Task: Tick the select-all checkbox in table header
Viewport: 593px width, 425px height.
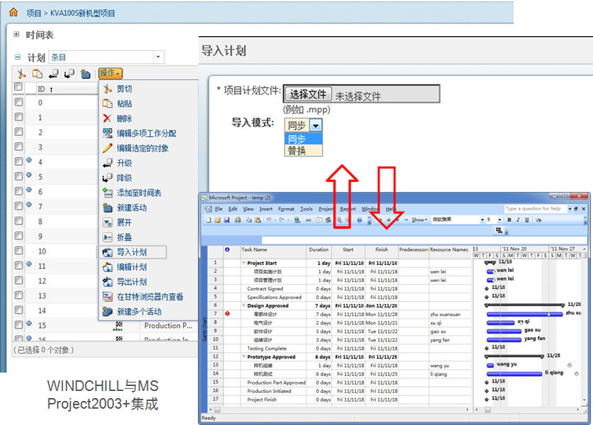Action: point(18,87)
